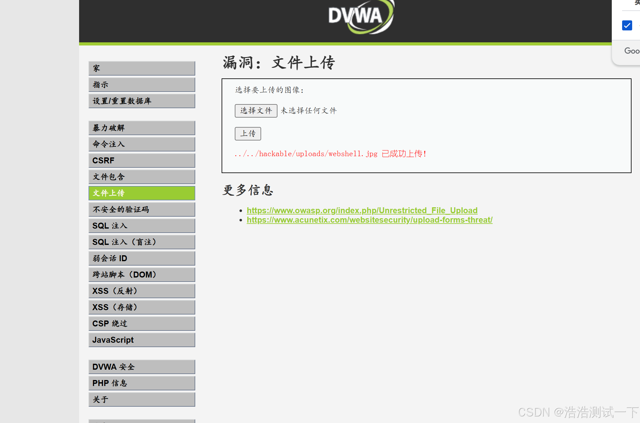Toggle the blue checkbox in top-right popup
Viewport: 640px width, 423px height.
(627, 25)
